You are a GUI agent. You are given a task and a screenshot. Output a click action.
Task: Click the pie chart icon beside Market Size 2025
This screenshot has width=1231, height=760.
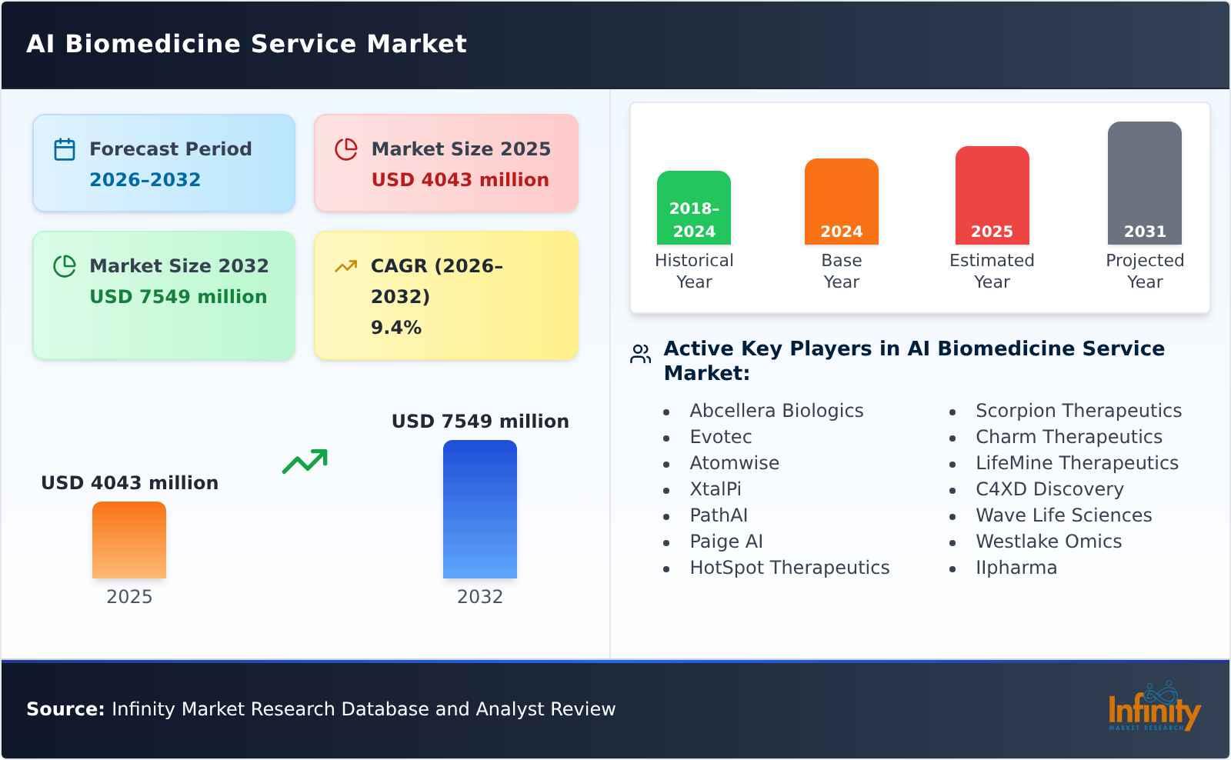[346, 149]
